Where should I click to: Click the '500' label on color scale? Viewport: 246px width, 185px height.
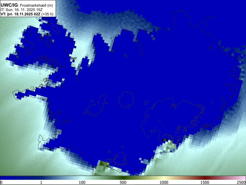(x=123, y=182)
